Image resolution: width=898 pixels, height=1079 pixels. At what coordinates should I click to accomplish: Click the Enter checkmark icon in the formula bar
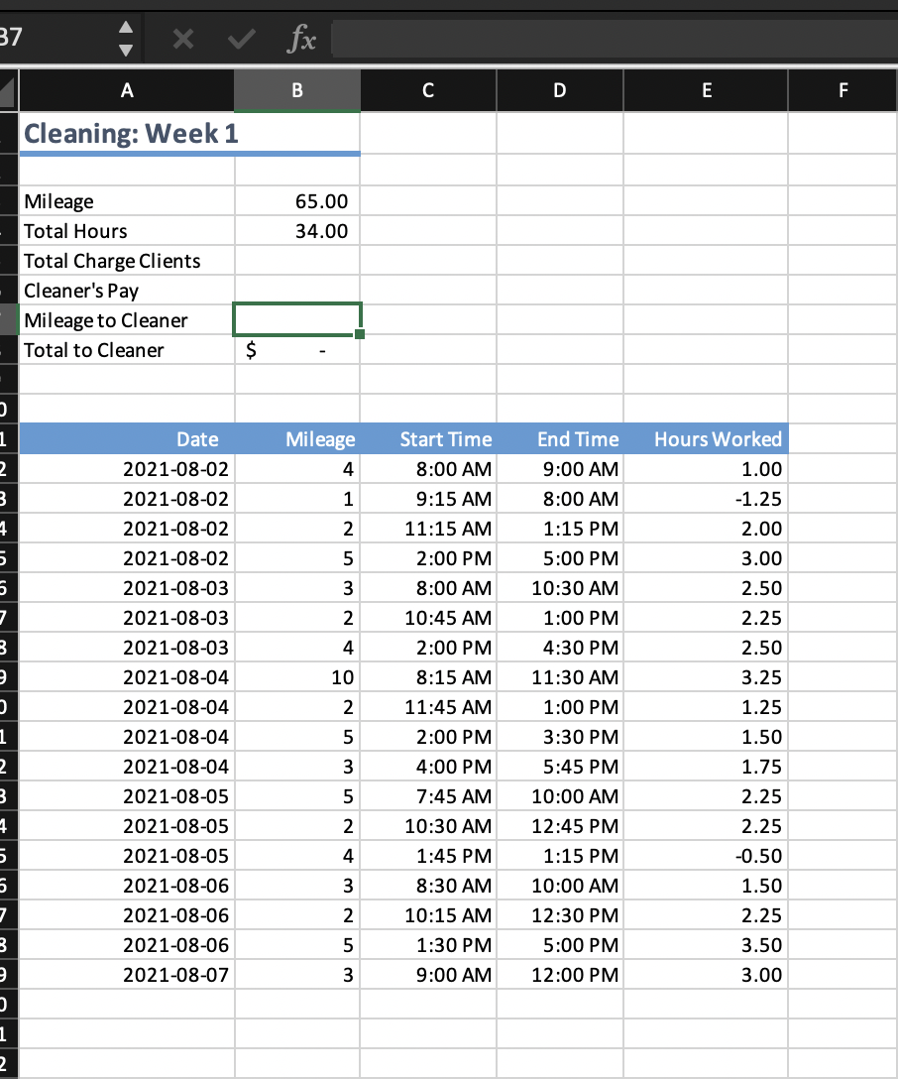point(240,40)
